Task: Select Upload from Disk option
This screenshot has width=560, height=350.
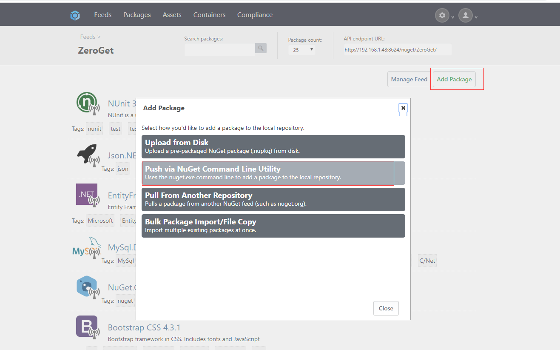Action: click(273, 146)
